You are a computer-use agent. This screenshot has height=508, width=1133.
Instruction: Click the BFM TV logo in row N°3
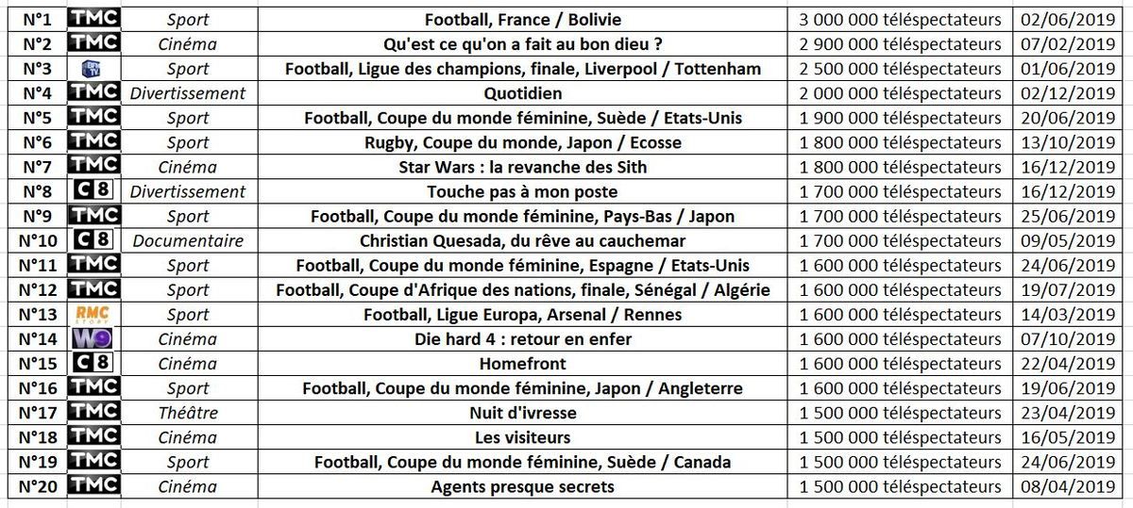pos(92,68)
